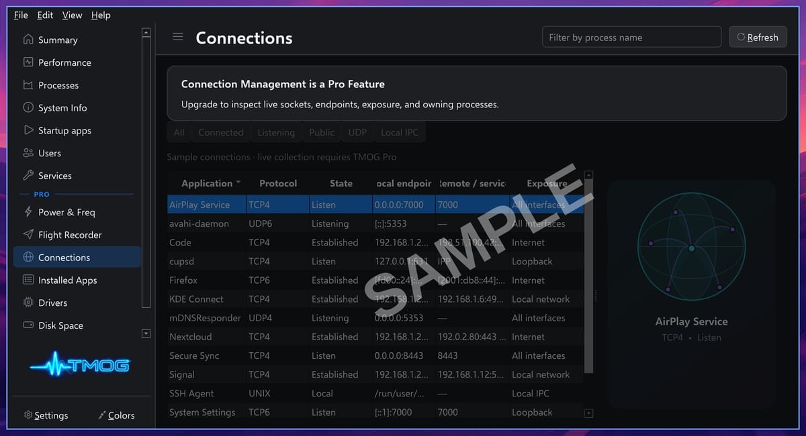Open the File menu
This screenshot has width=806, height=436.
(x=21, y=15)
